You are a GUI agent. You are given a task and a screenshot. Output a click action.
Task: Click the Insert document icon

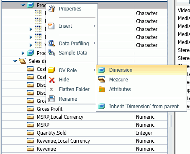point(51,26)
